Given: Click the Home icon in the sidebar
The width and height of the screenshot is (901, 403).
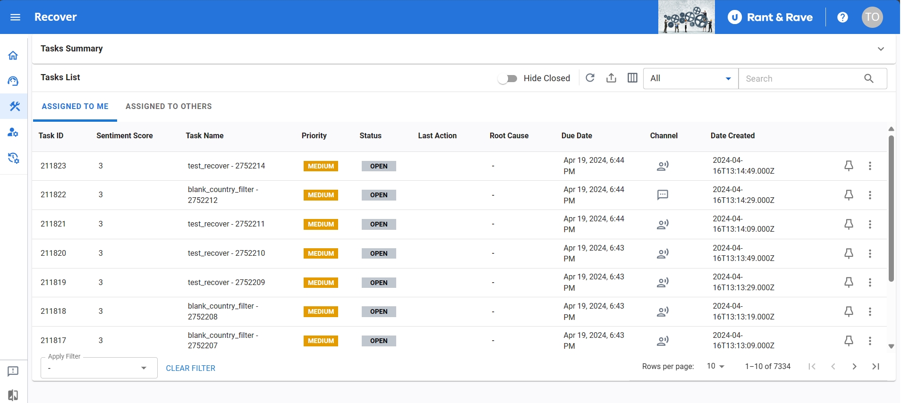Looking at the screenshot, I should [13, 56].
